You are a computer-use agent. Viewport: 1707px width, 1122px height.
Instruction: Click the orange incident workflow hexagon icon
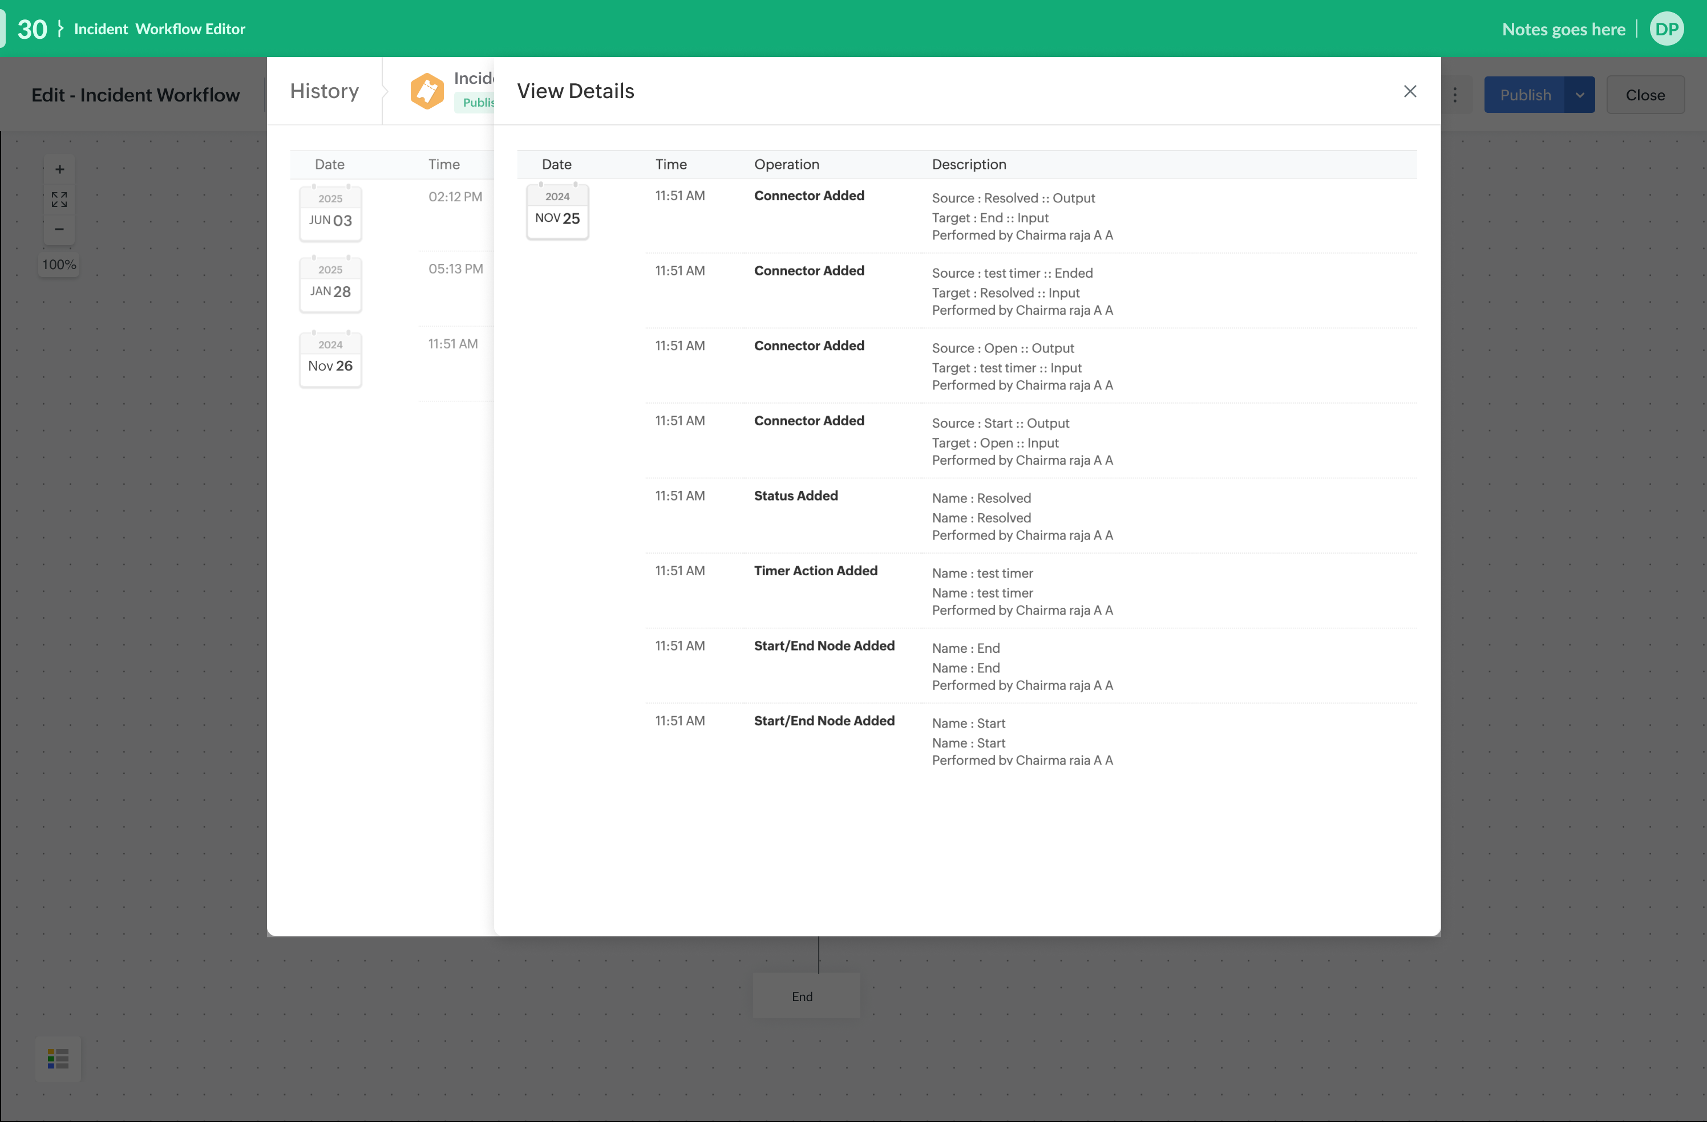coord(427,91)
